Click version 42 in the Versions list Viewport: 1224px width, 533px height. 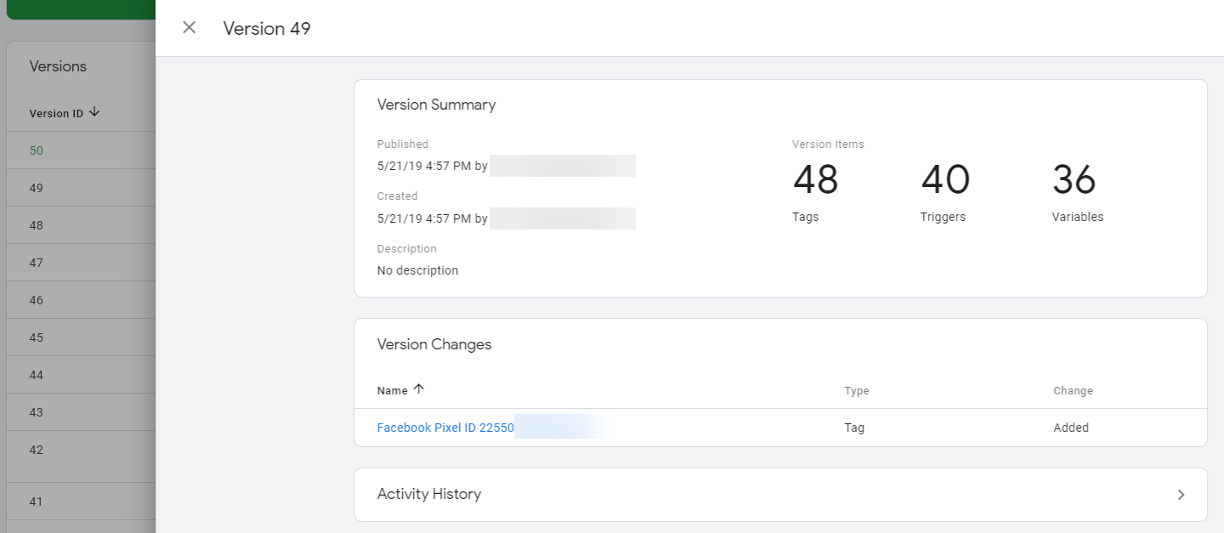(37, 450)
